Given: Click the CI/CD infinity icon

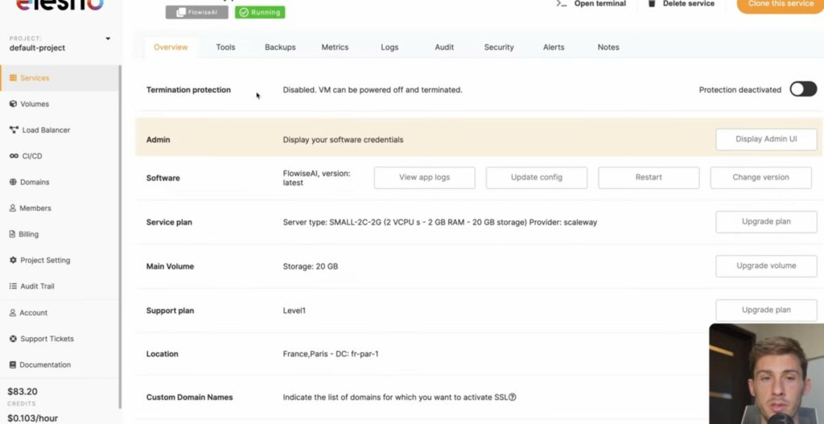Looking at the screenshot, I should [x=14, y=156].
